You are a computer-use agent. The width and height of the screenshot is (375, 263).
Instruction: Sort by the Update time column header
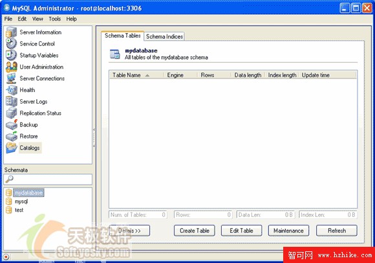(x=327, y=75)
